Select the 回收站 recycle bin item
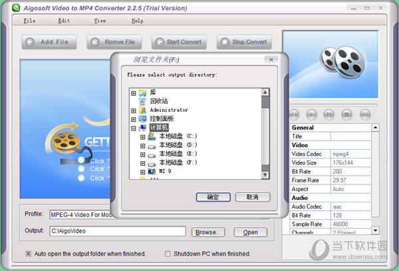Viewport: 399px width, 271px height. (x=158, y=101)
